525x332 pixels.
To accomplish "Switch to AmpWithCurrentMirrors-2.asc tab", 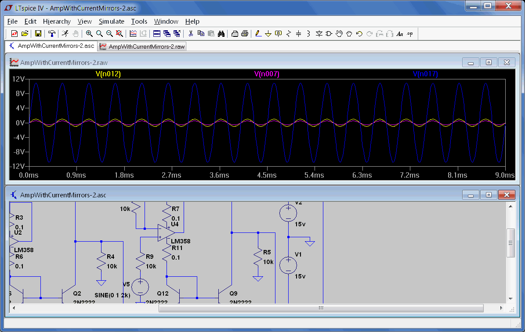I will click(51, 46).
